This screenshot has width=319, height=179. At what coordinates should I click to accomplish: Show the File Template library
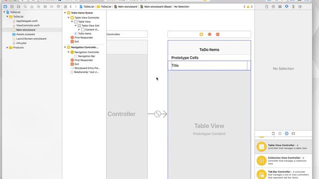click(x=273, y=134)
